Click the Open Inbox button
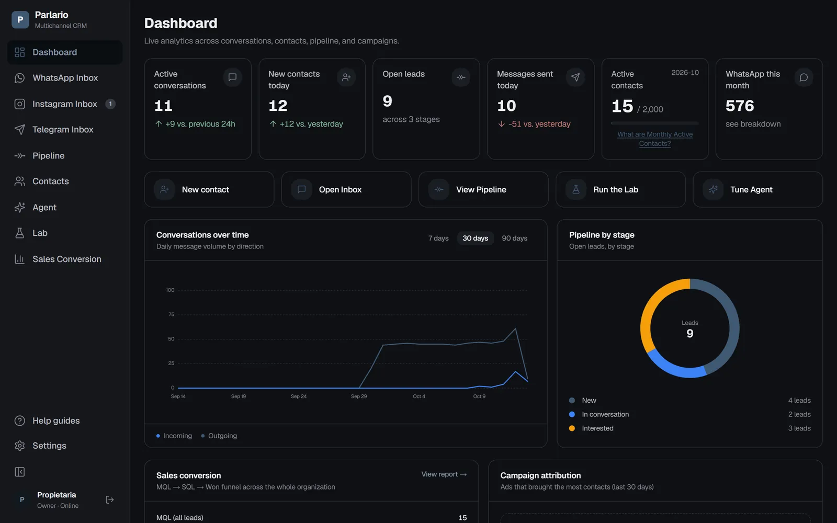The image size is (837, 523). point(346,189)
